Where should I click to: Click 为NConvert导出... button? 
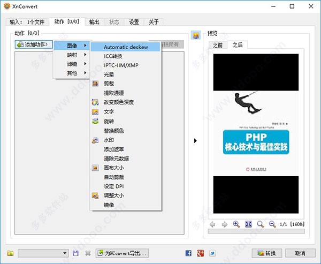point(122,253)
